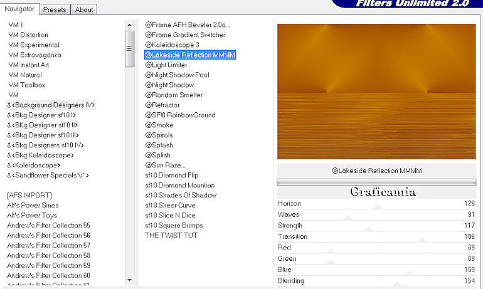
Task: Open the About tab
Action: click(83, 9)
